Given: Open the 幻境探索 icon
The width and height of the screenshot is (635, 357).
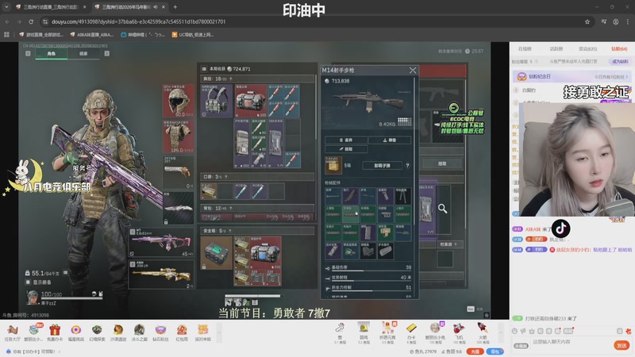Looking at the screenshot, I should click(x=97, y=333).
